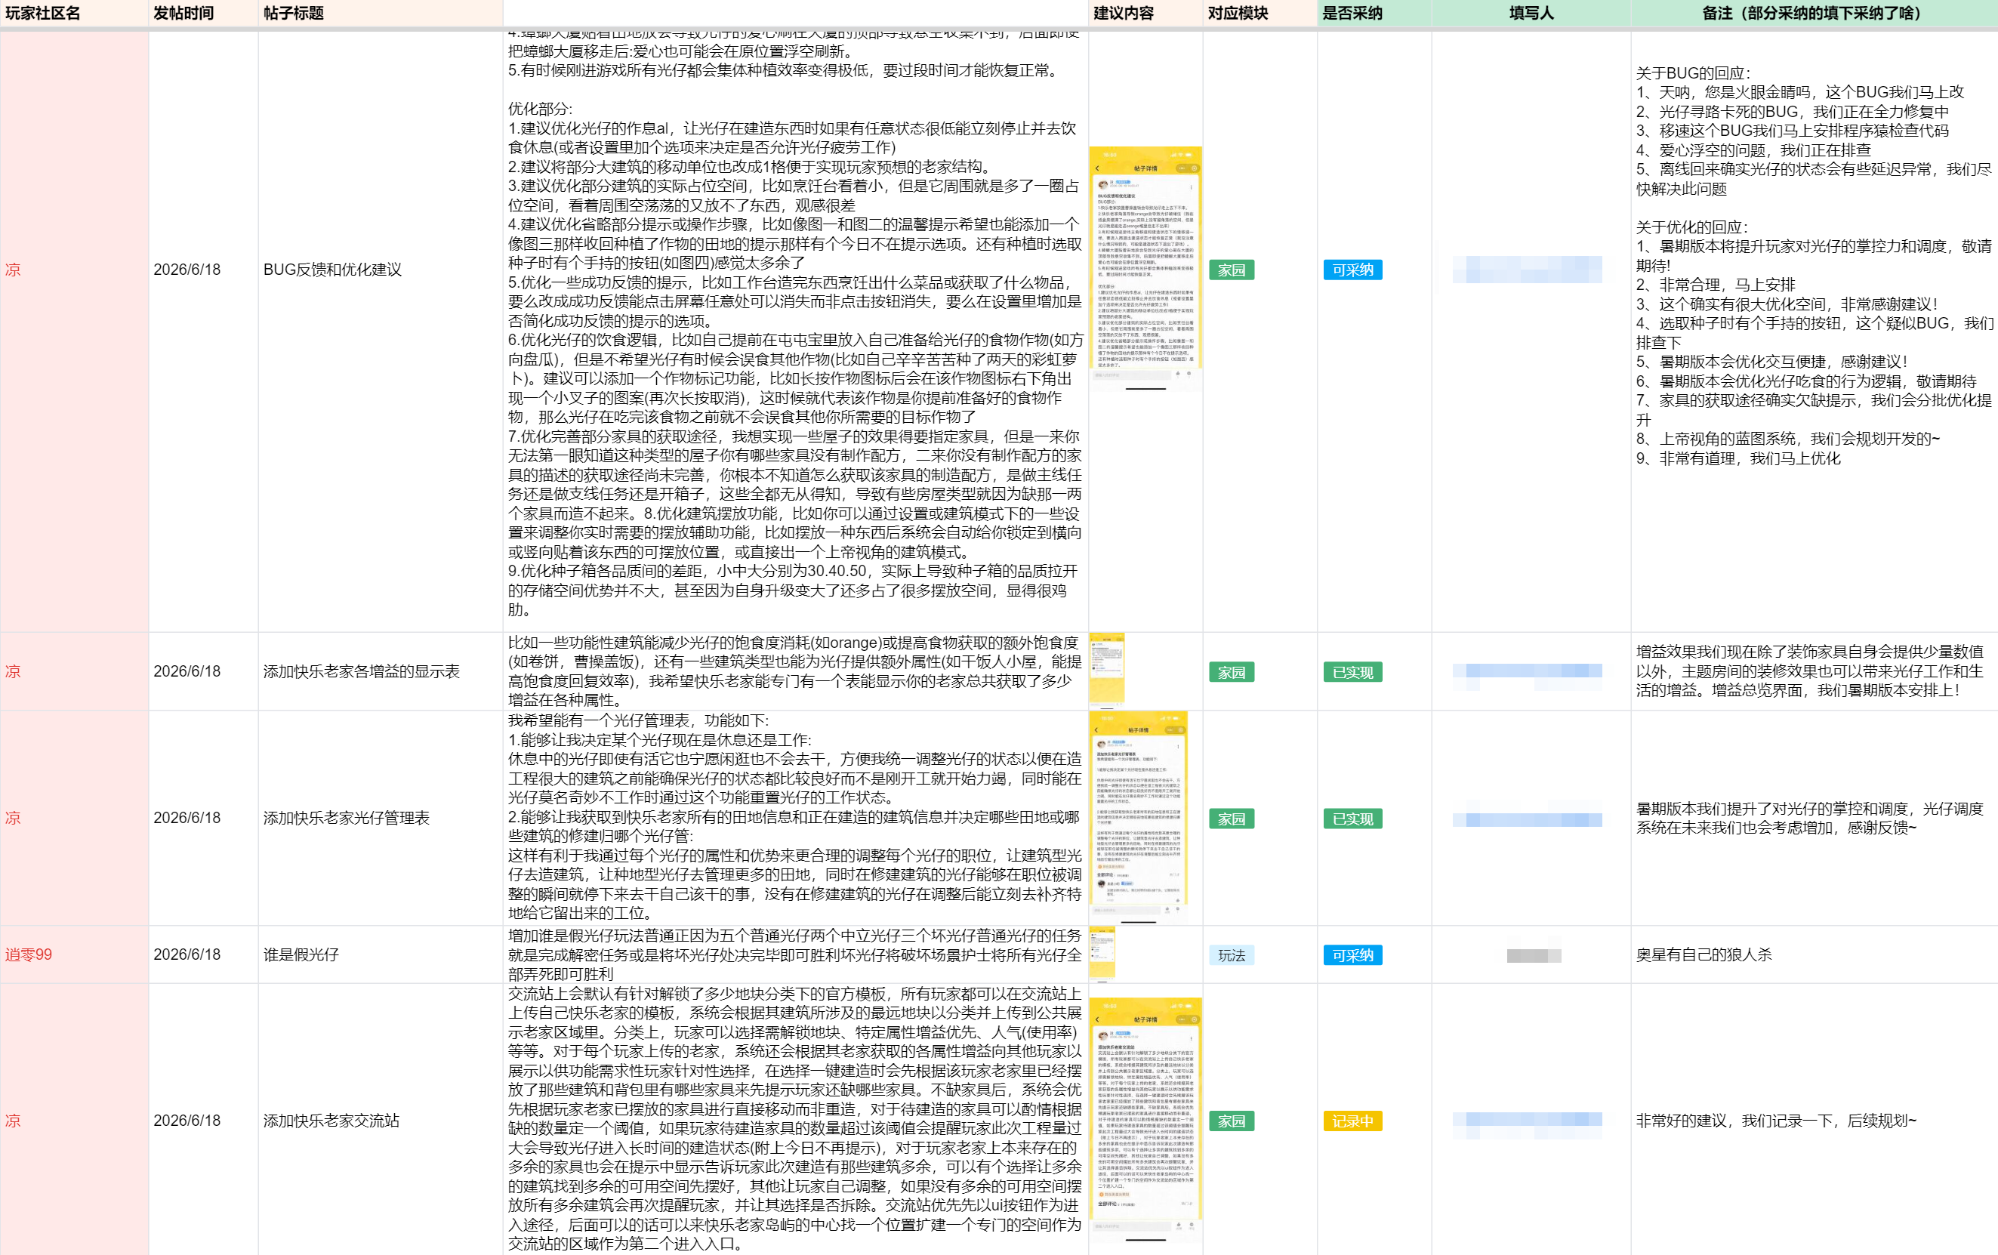Click player name 凉 in 交流站 row
This screenshot has height=1255, width=1998.
(12, 1121)
